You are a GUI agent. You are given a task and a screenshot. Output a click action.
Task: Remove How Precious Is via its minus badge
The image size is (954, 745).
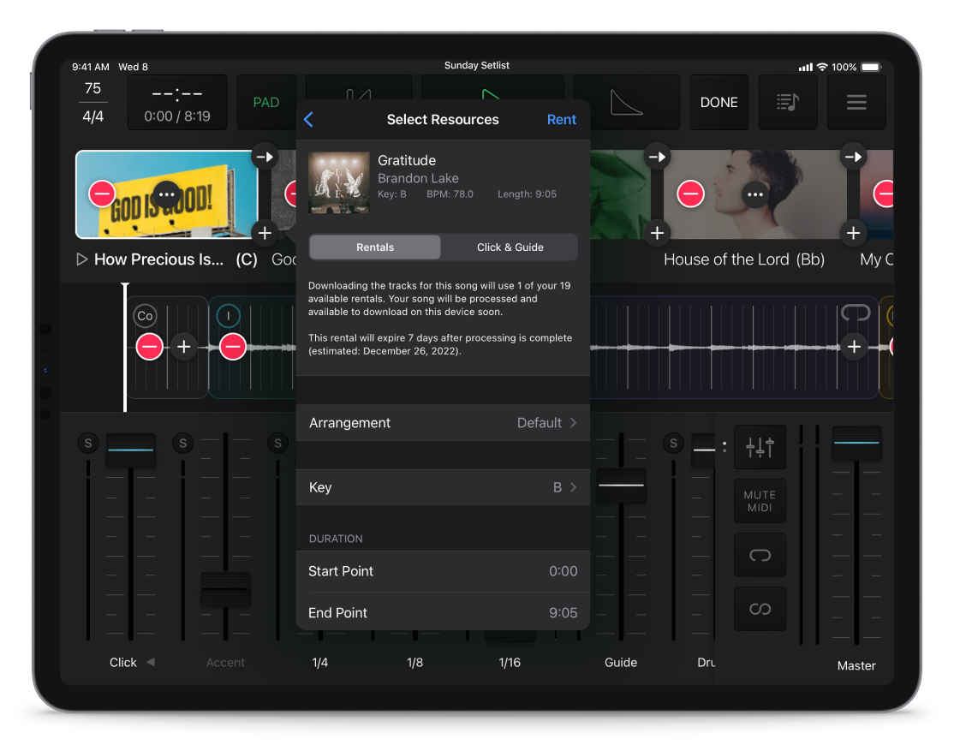(x=102, y=194)
